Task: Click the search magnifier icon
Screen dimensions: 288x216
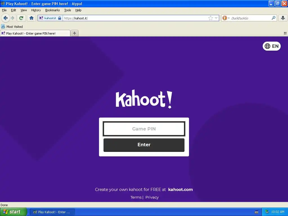Action: tap(273, 18)
